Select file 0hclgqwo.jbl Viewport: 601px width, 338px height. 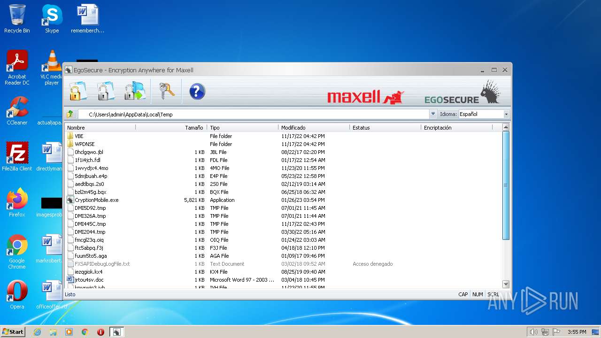click(x=89, y=152)
